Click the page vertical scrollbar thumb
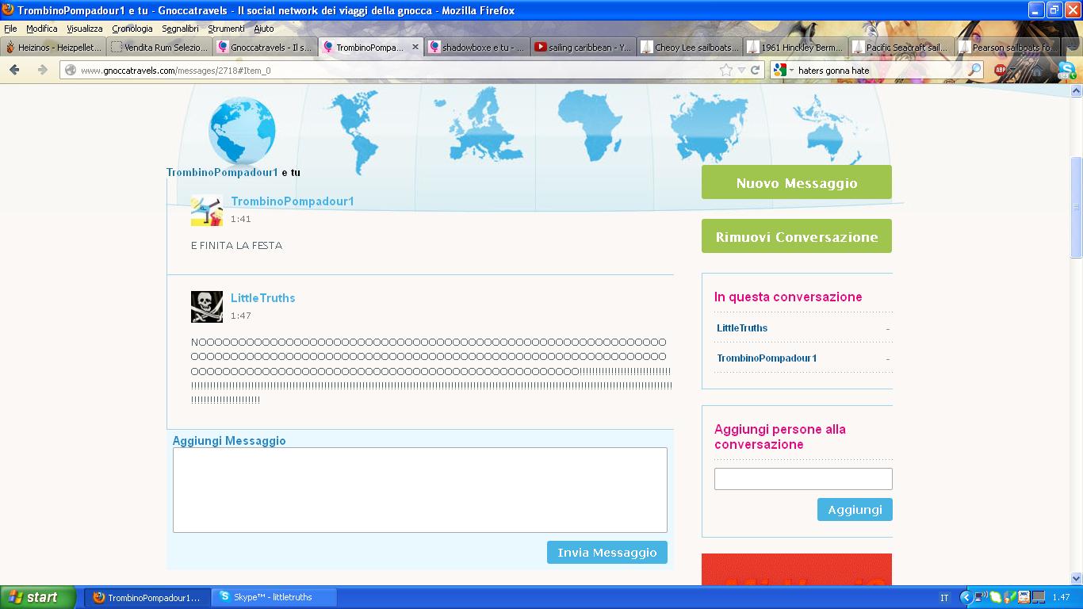Viewport: 1083px width, 609px height. [x=1076, y=206]
